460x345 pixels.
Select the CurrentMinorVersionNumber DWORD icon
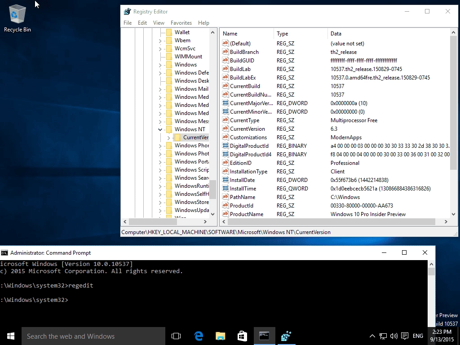[x=226, y=111]
